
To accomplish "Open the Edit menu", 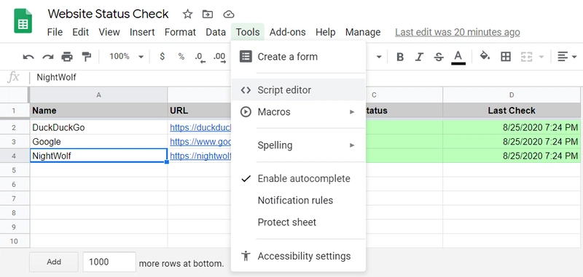I will click(x=81, y=32).
